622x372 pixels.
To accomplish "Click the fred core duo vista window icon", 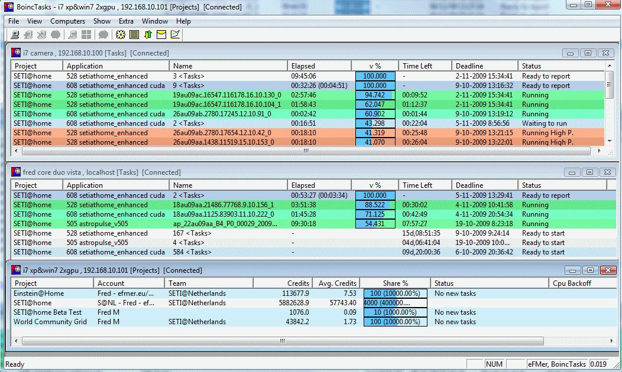I will click(17, 172).
